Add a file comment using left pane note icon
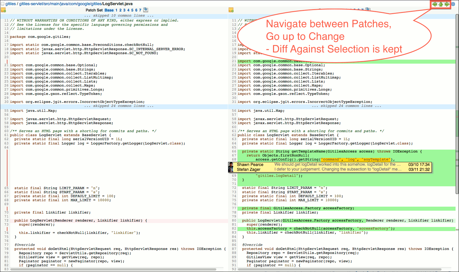Viewport: 459px width, 272px height. click(4, 10)
